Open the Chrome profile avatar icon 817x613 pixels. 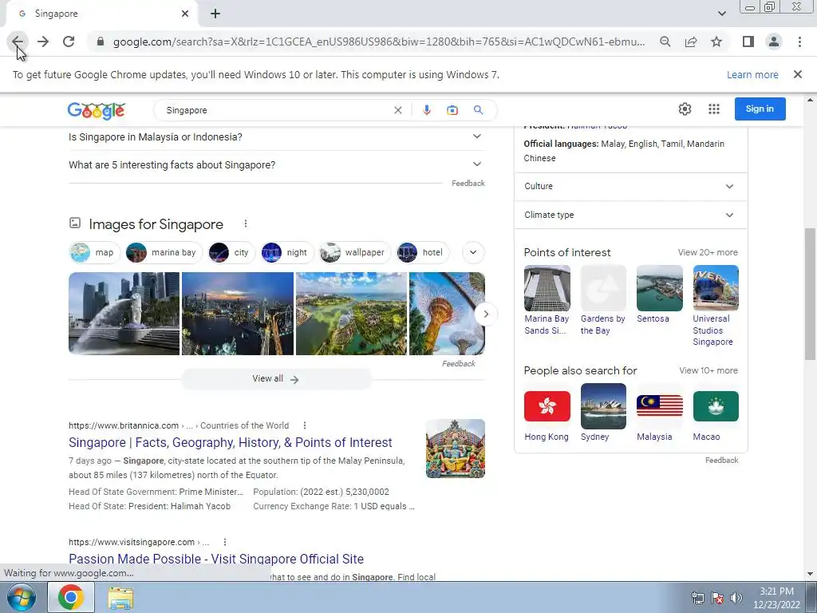(774, 42)
